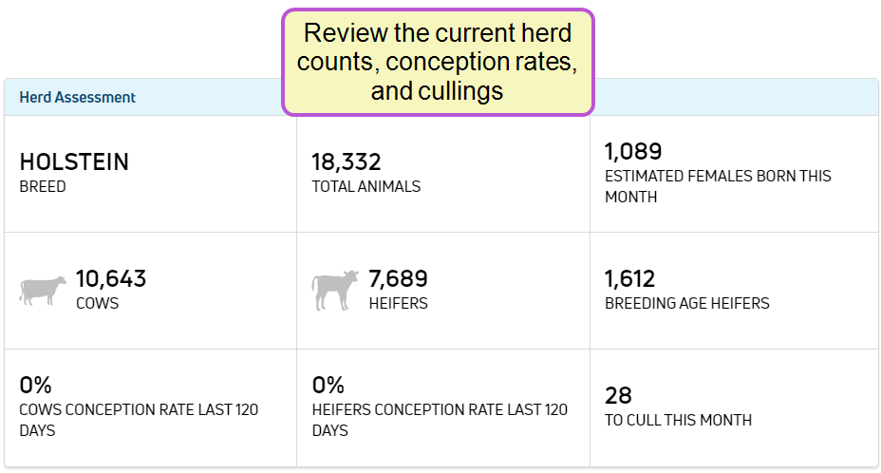Screen dimensions: 881x473
Task: Select Estimated Females Born This Month label
Action: (718, 186)
